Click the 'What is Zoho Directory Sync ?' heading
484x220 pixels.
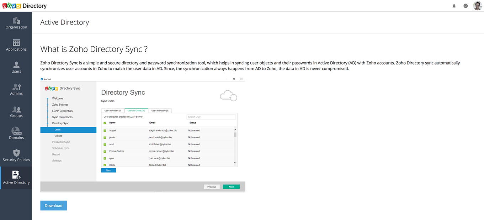[x=94, y=49]
